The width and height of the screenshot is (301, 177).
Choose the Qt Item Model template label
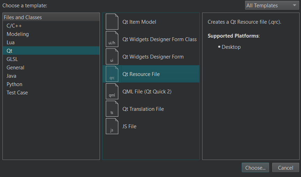139,22
